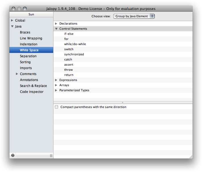Select the synchronized row
Screen dimensions: 202x172
[123, 54]
